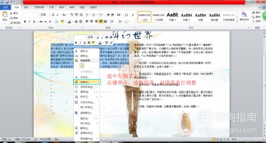Toggle Underline in the ribbon Font group
The width and height of the screenshot is (266, 143).
point(34,22)
